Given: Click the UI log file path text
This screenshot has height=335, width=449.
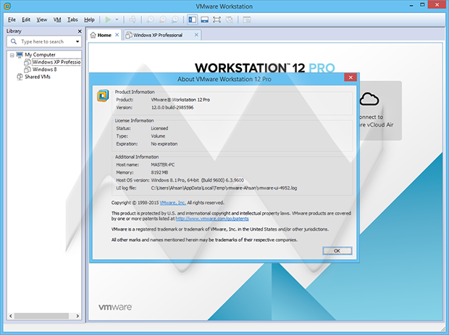Looking at the screenshot, I should 224,188.
